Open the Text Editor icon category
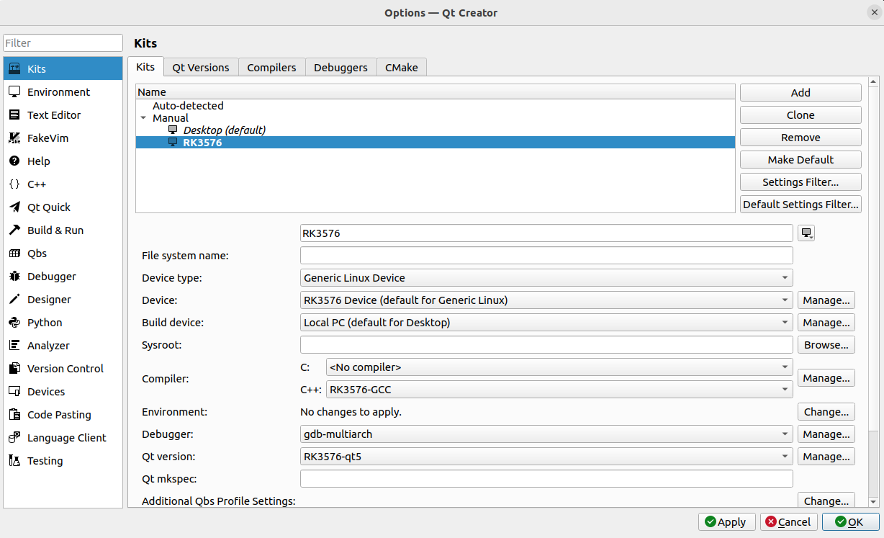Viewport: 884px width, 538px height. (x=14, y=115)
